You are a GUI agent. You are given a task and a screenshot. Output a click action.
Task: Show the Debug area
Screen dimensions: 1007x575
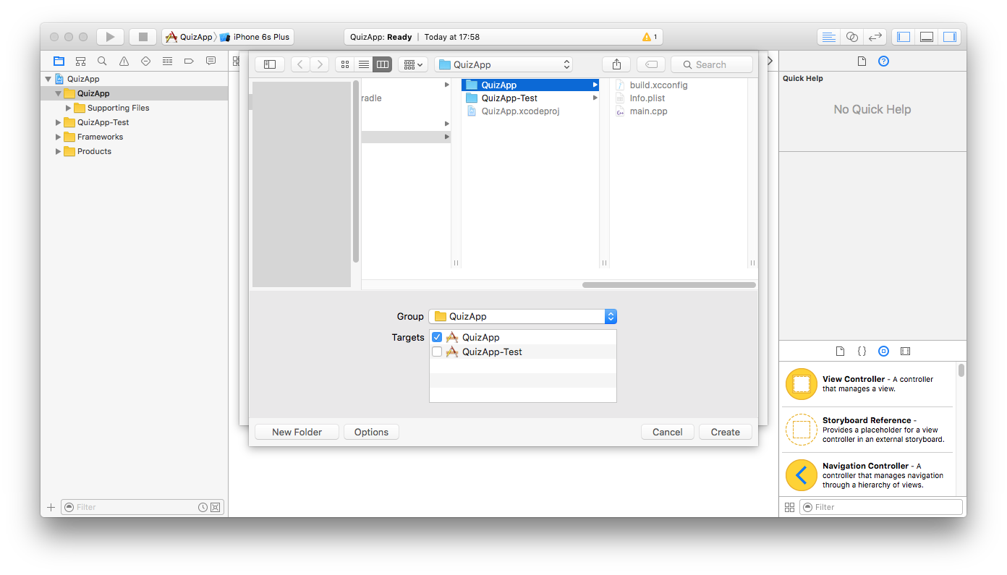(927, 37)
